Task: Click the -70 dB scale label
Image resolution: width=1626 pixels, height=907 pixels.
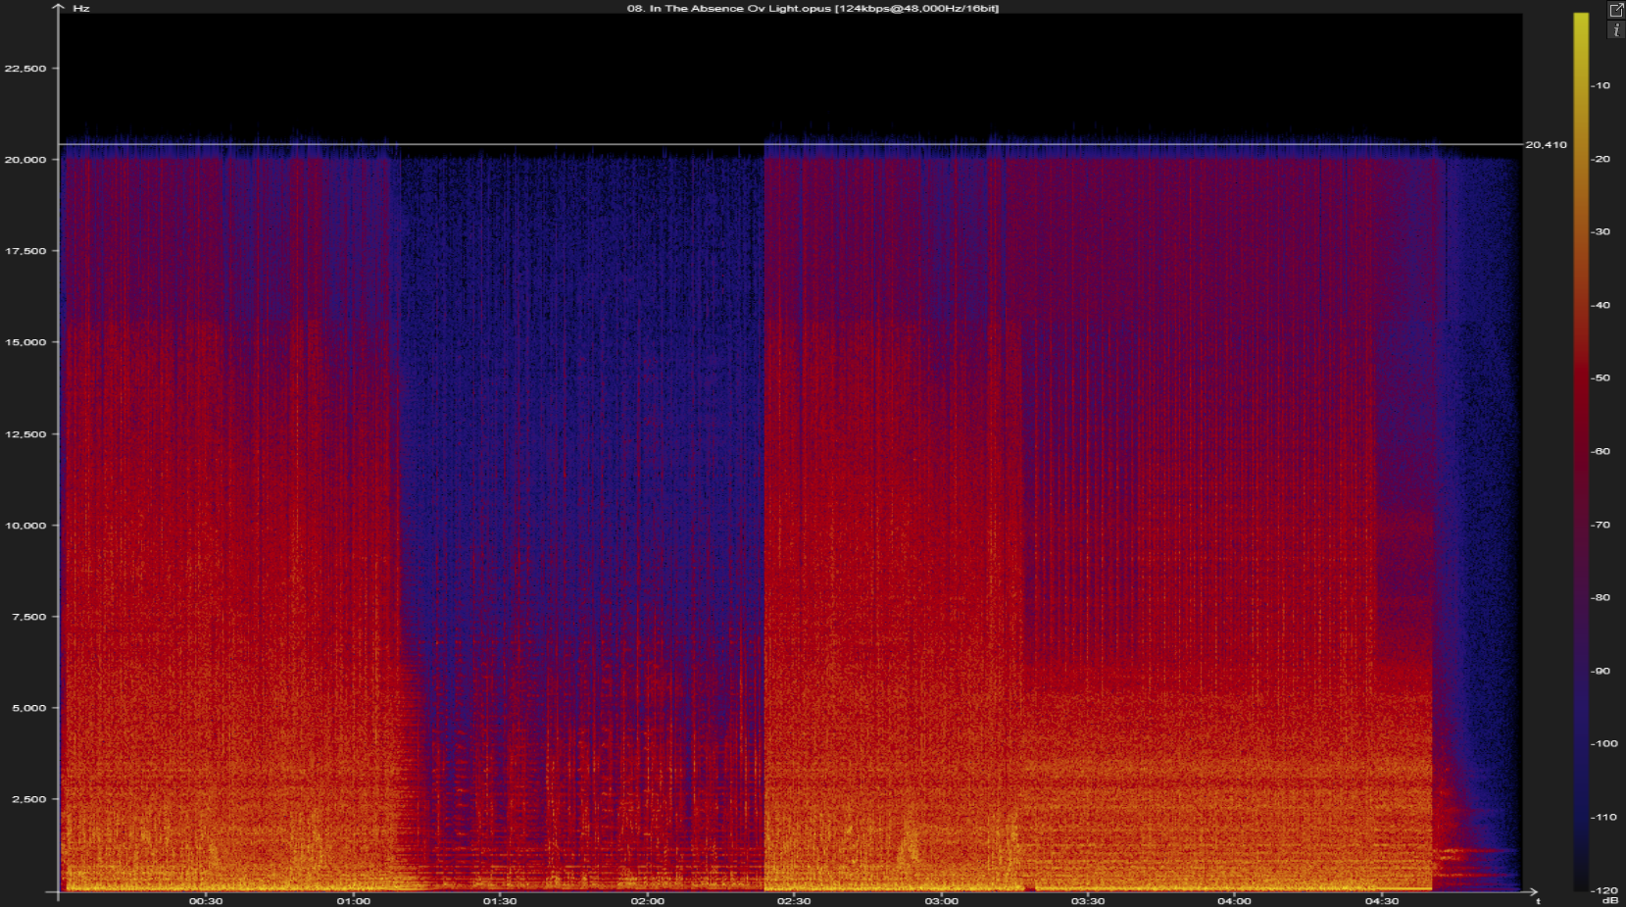Action: pos(1601,525)
